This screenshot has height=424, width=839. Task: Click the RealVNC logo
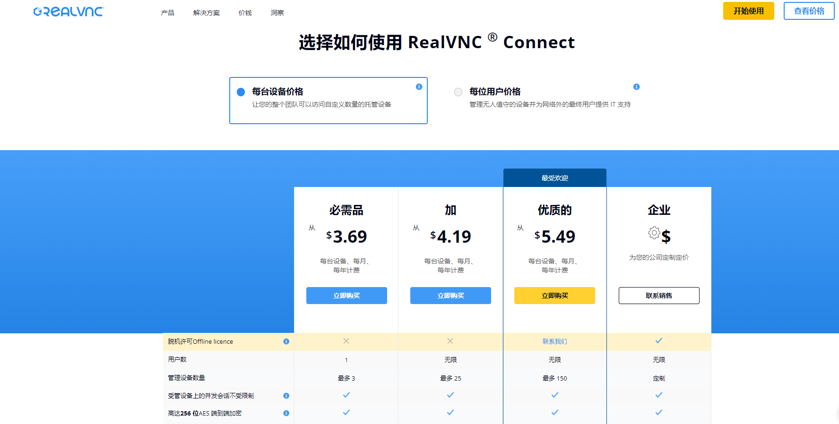69,12
